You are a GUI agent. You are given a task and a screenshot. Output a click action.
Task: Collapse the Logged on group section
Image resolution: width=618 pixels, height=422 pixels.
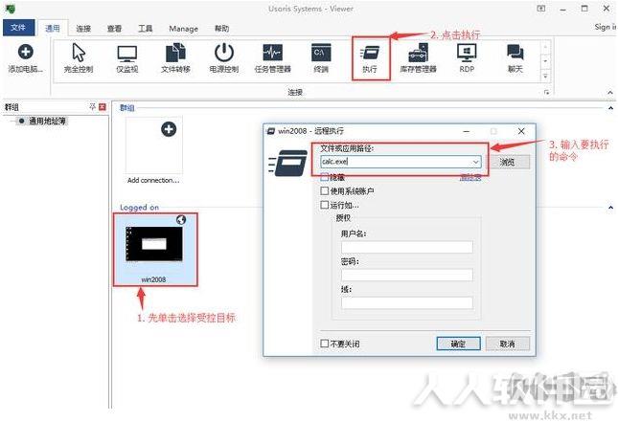(610, 208)
